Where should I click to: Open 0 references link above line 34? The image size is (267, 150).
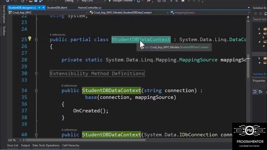point(69,86)
